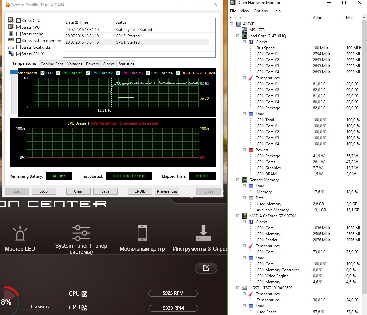Toggle CPU Core #3 graph checkbox
This screenshot has width=367, height=315.
118,73
